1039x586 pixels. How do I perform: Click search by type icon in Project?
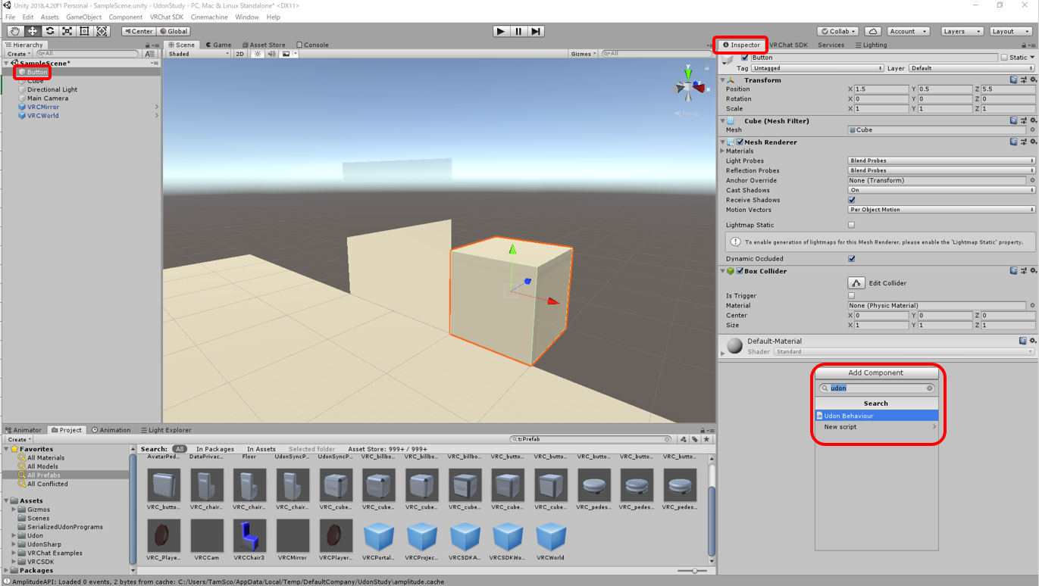pos(683,439)
